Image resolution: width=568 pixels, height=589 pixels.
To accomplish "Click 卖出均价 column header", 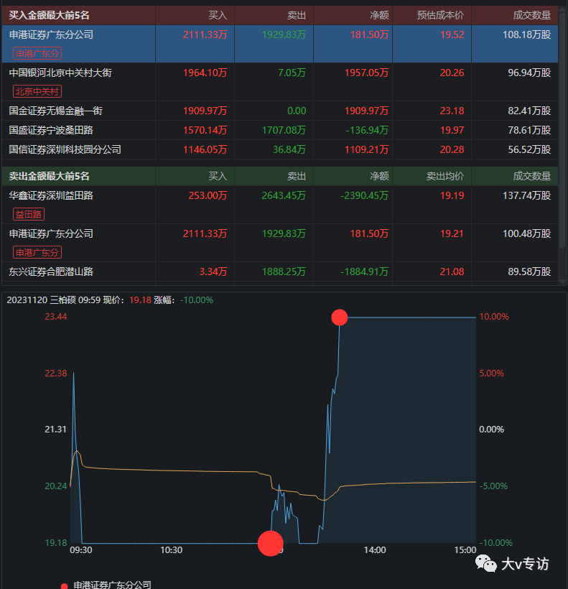I will tap(445, 176).
